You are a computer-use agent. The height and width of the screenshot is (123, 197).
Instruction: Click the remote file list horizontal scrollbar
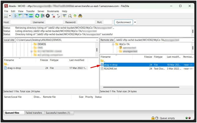[x=141, y=87]
